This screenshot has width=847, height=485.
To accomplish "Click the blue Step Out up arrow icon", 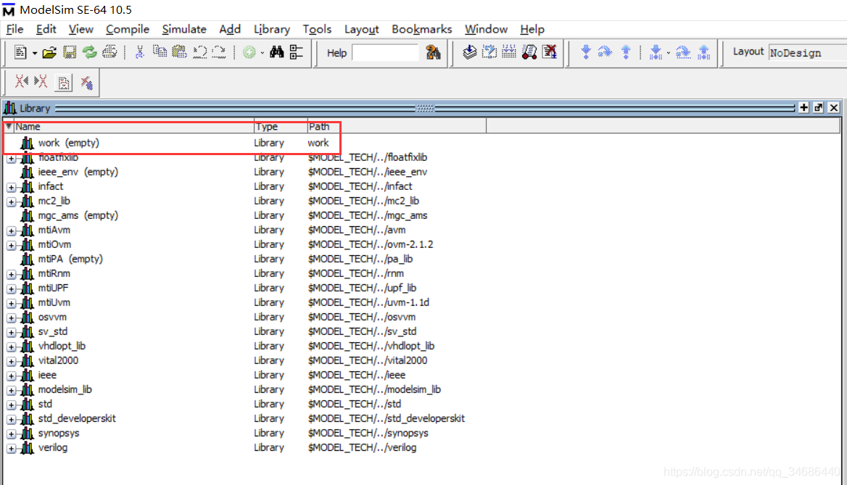I will pyautogui.click(x=626, y=52).
